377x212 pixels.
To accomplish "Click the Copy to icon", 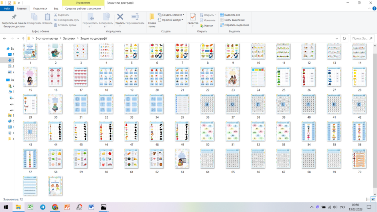I will 106,17.
